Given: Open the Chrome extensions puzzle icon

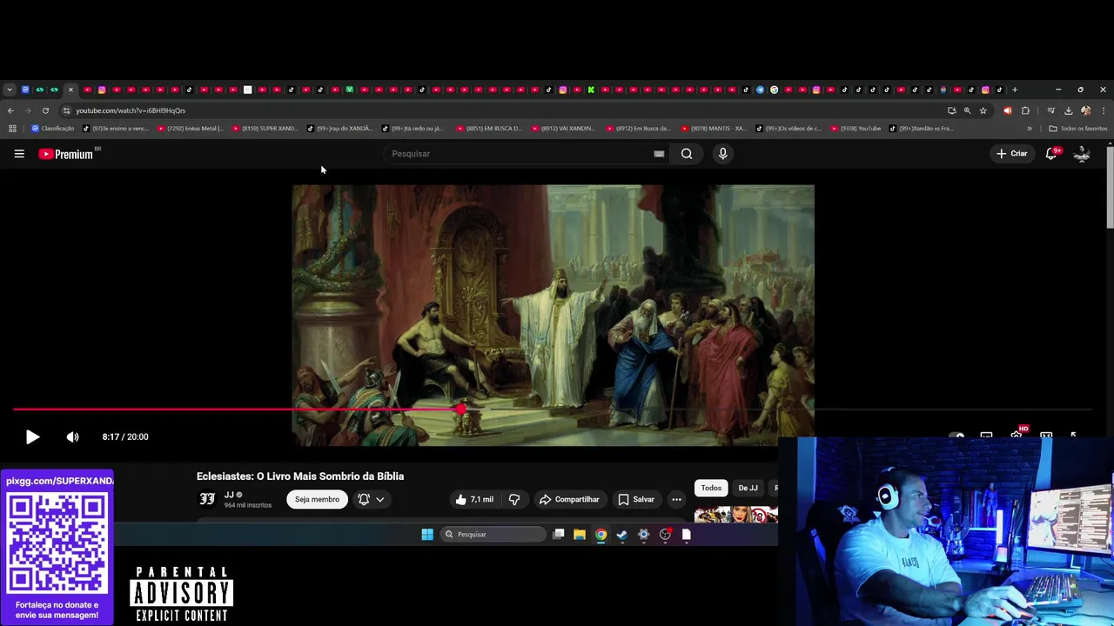Looking at the screenshot, I should point(1025,110).
